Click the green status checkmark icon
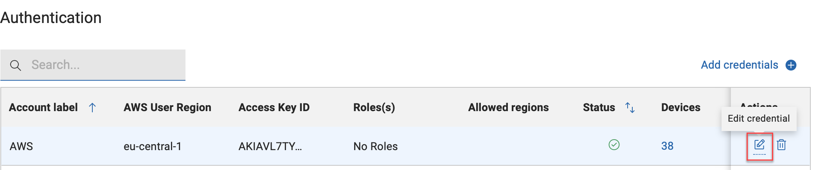Screen dimensions: 817x170 (614, 145)
